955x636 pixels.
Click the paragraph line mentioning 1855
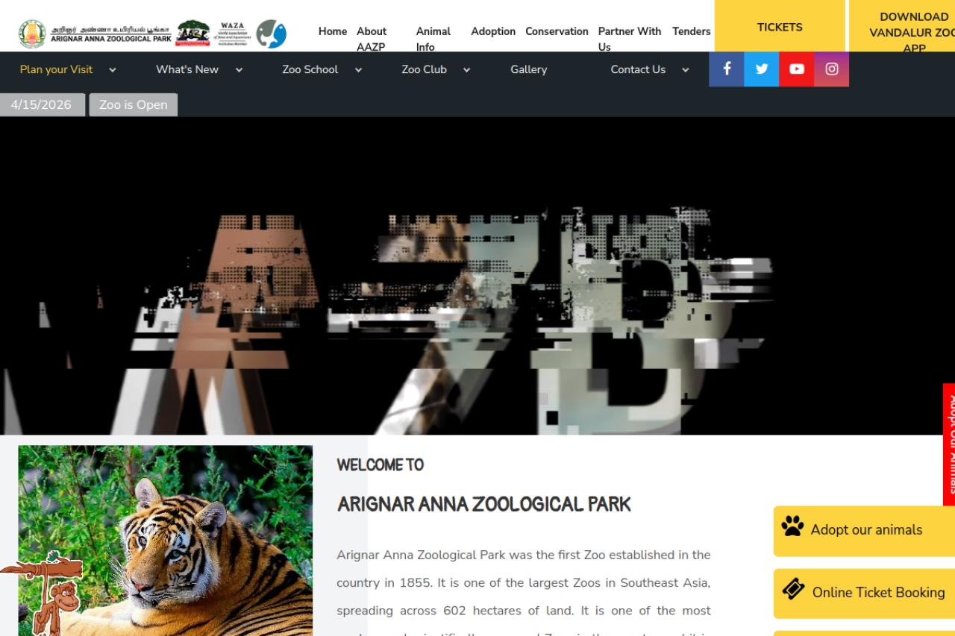pos(524,583)
